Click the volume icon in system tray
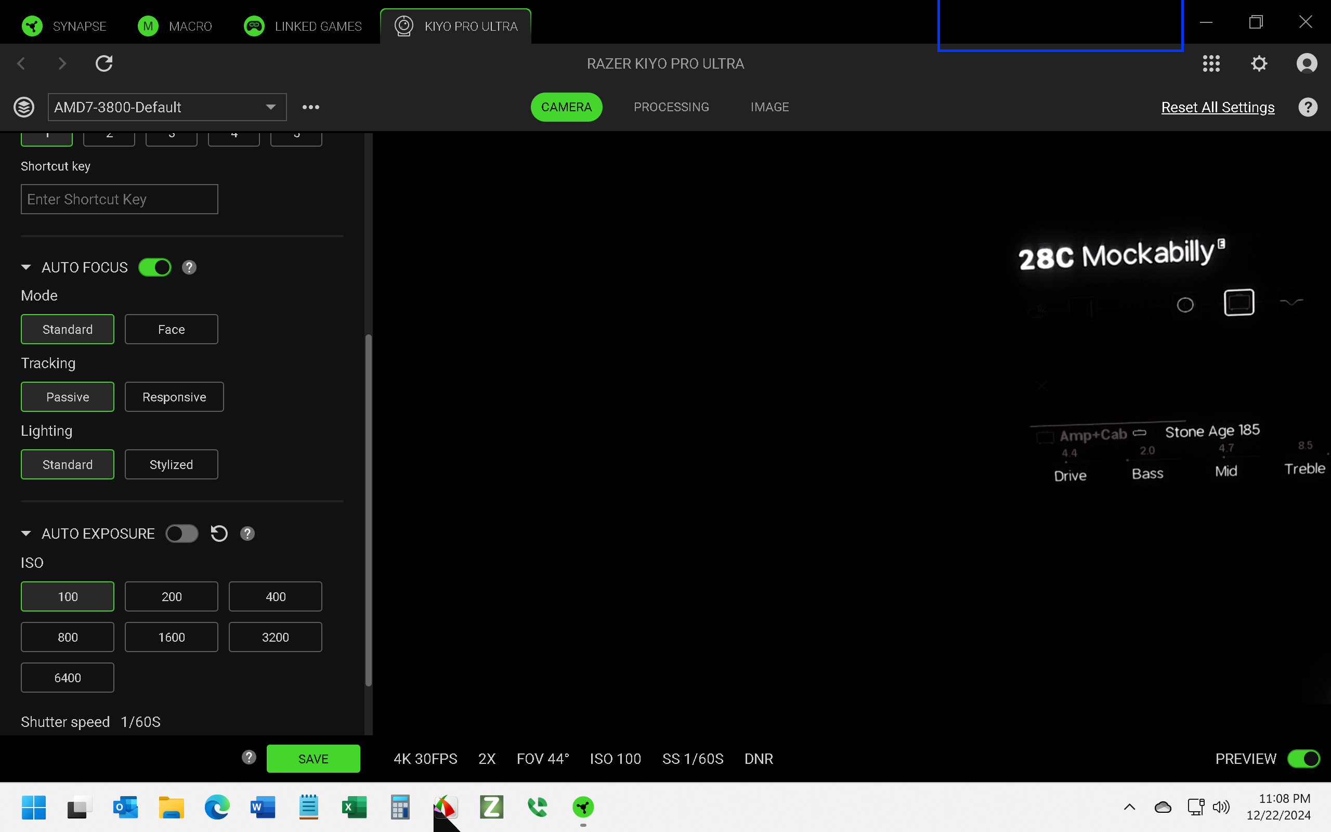 click(x=1220, y=807)
